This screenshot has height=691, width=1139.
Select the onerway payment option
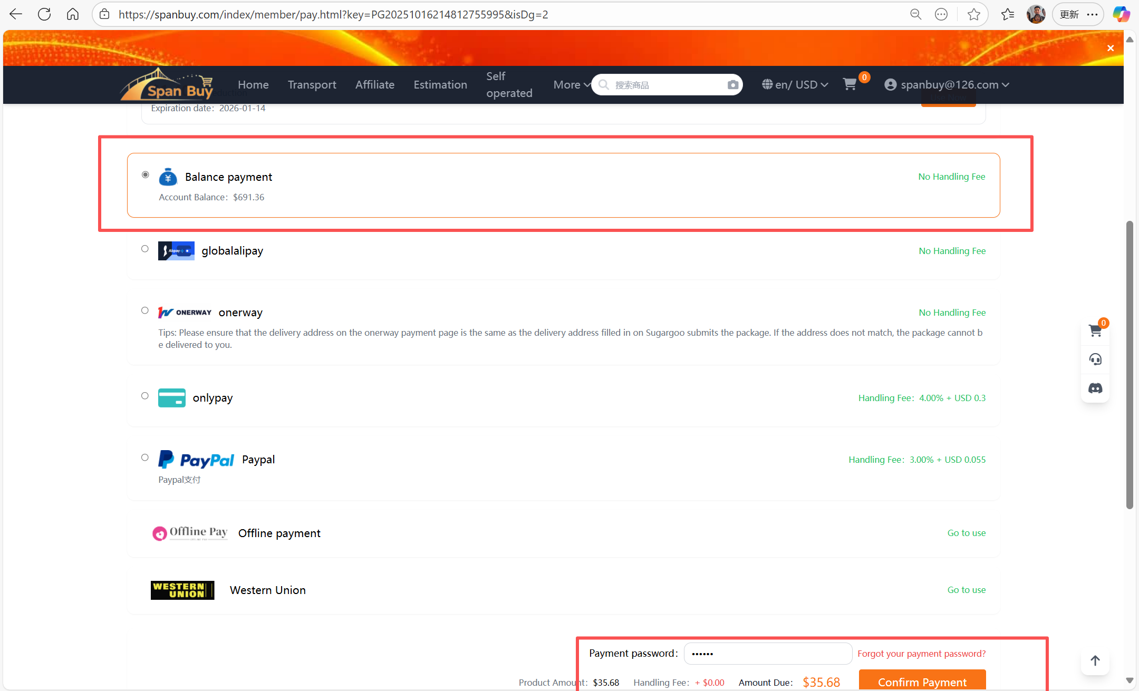[x=145, y=310]
